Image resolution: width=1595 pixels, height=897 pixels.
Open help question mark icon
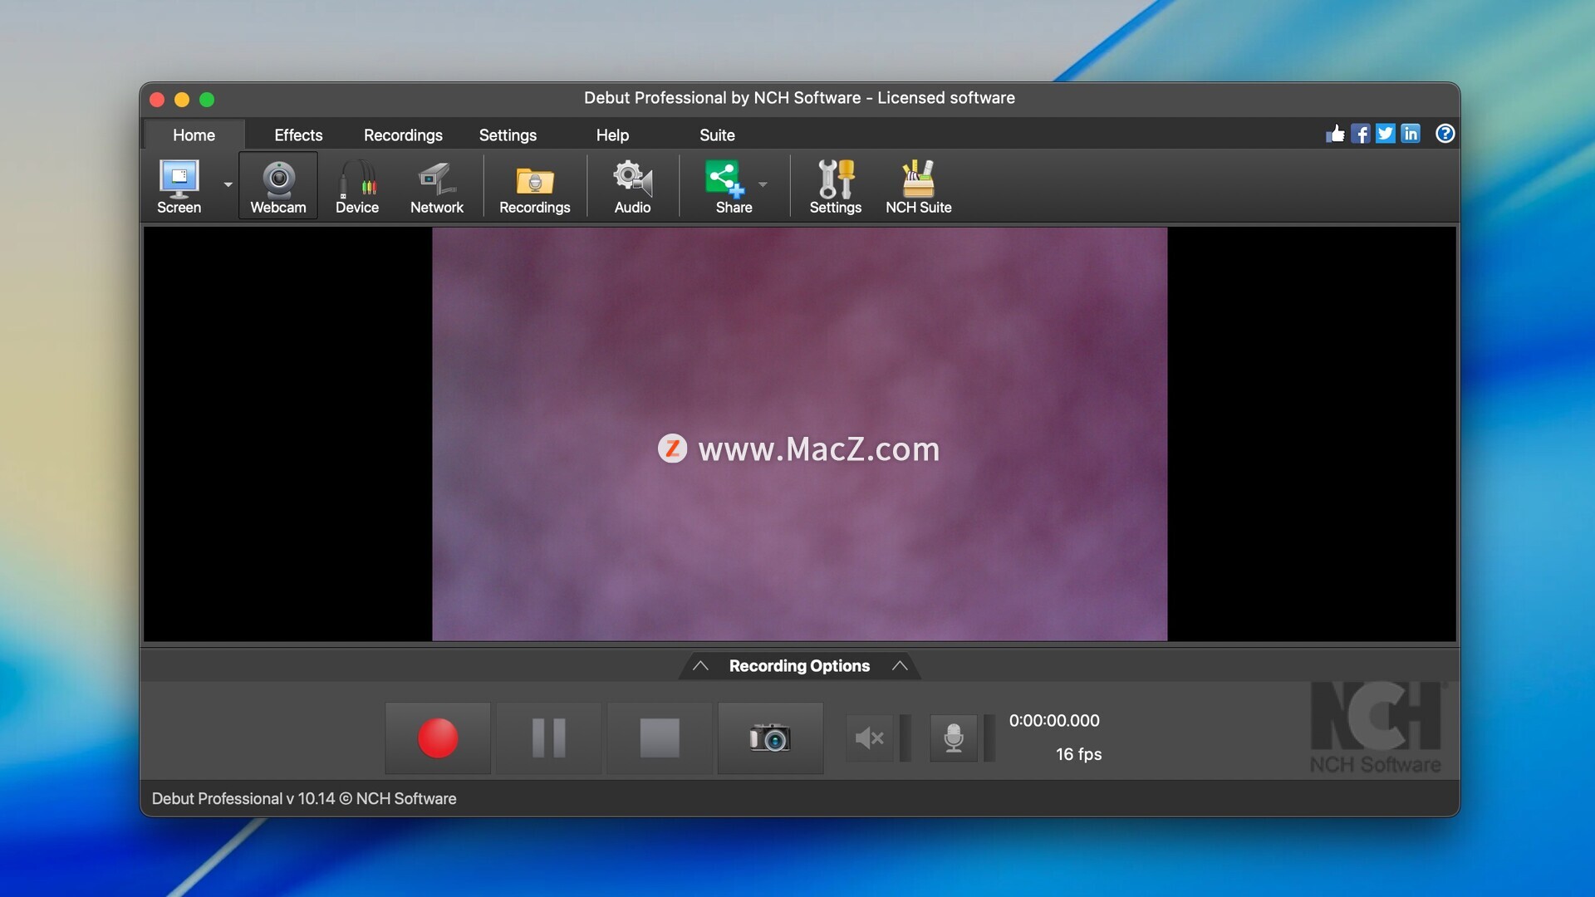1445,134
